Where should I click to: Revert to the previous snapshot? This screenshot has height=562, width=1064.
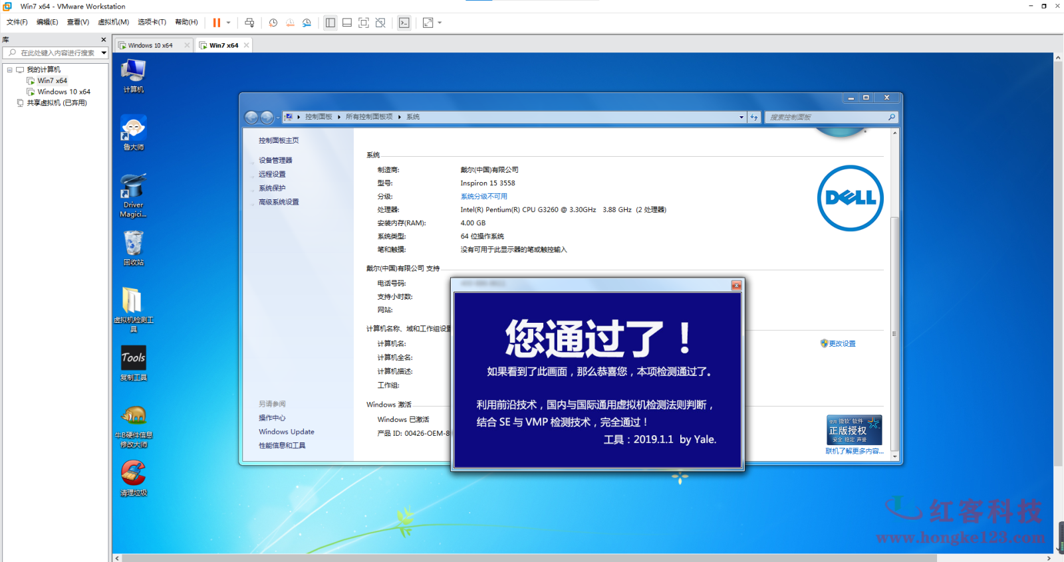290,23
